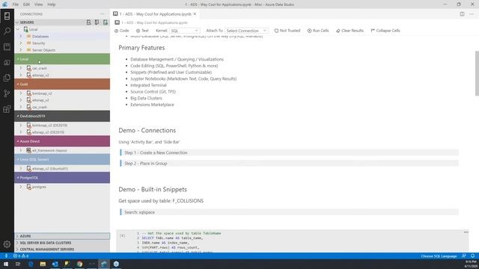Open the Extensions view in the activity bar

pyautogui.click(x=7, y=109)
